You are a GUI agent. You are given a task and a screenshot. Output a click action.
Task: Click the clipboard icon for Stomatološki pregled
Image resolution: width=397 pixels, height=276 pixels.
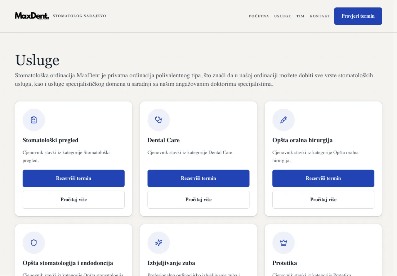click(x=34, y=120)
